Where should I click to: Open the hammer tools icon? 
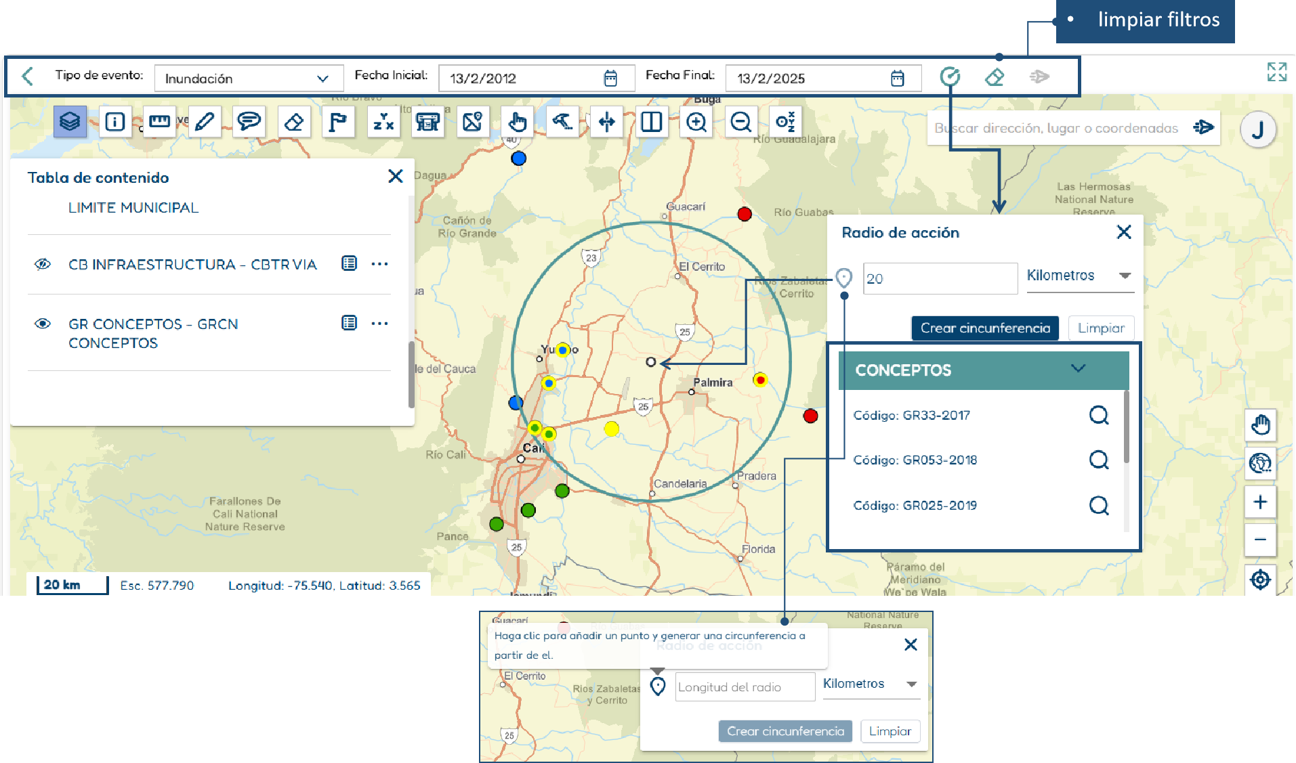[562, 122]
